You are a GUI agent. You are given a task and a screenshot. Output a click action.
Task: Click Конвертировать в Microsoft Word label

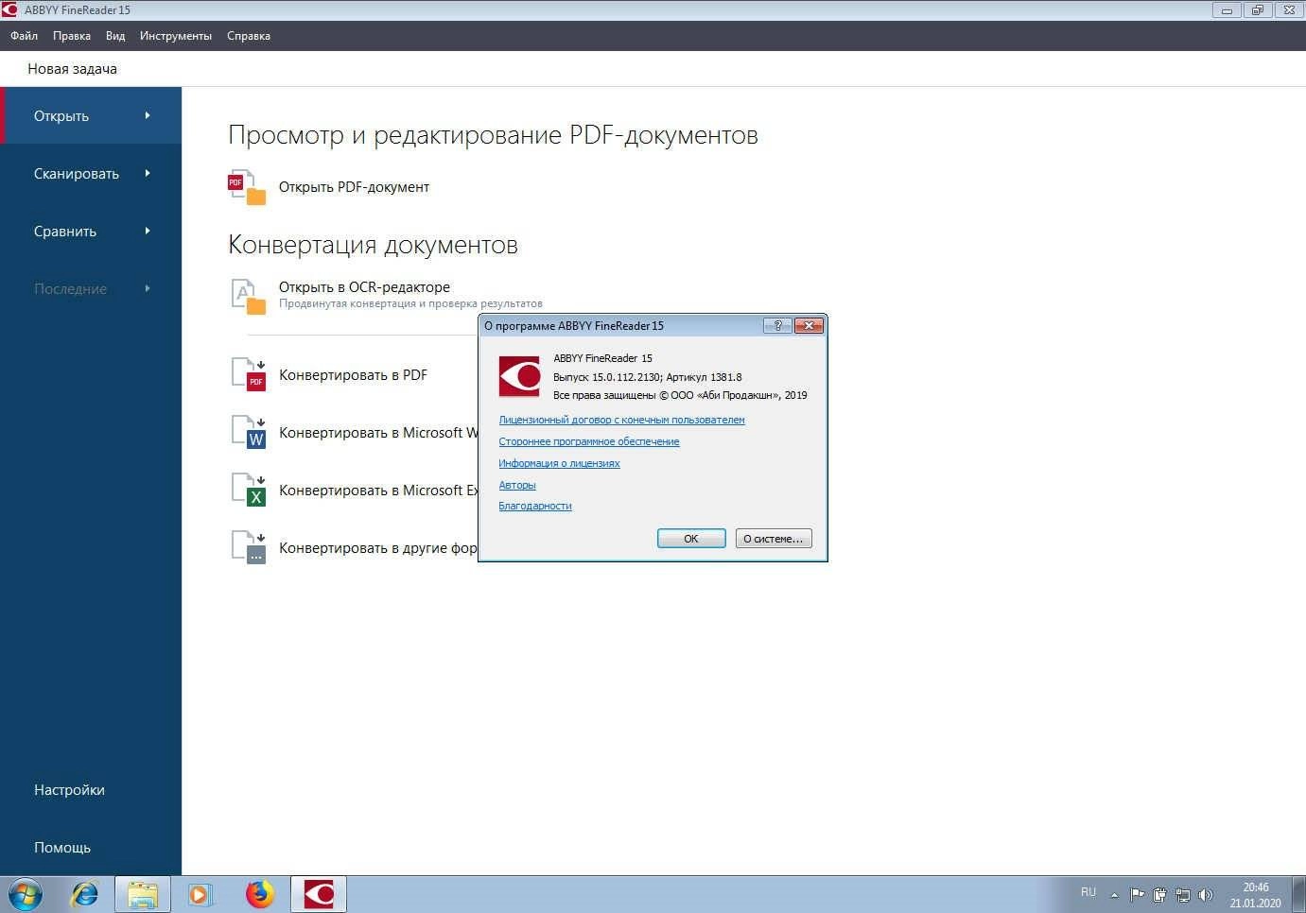pyautogui.click(x=378, y=432)
